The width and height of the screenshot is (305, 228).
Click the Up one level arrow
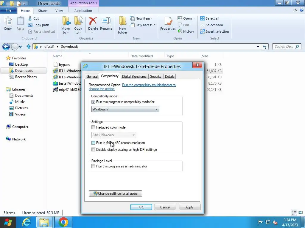29,47
